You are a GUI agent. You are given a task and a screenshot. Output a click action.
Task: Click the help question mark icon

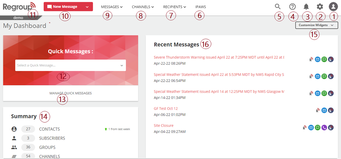coord(292,7)
